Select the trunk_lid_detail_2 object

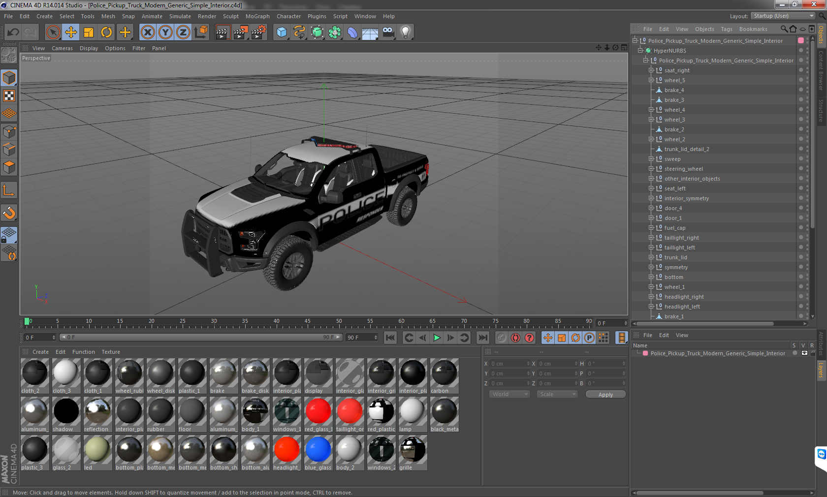(x=686, y=149)
